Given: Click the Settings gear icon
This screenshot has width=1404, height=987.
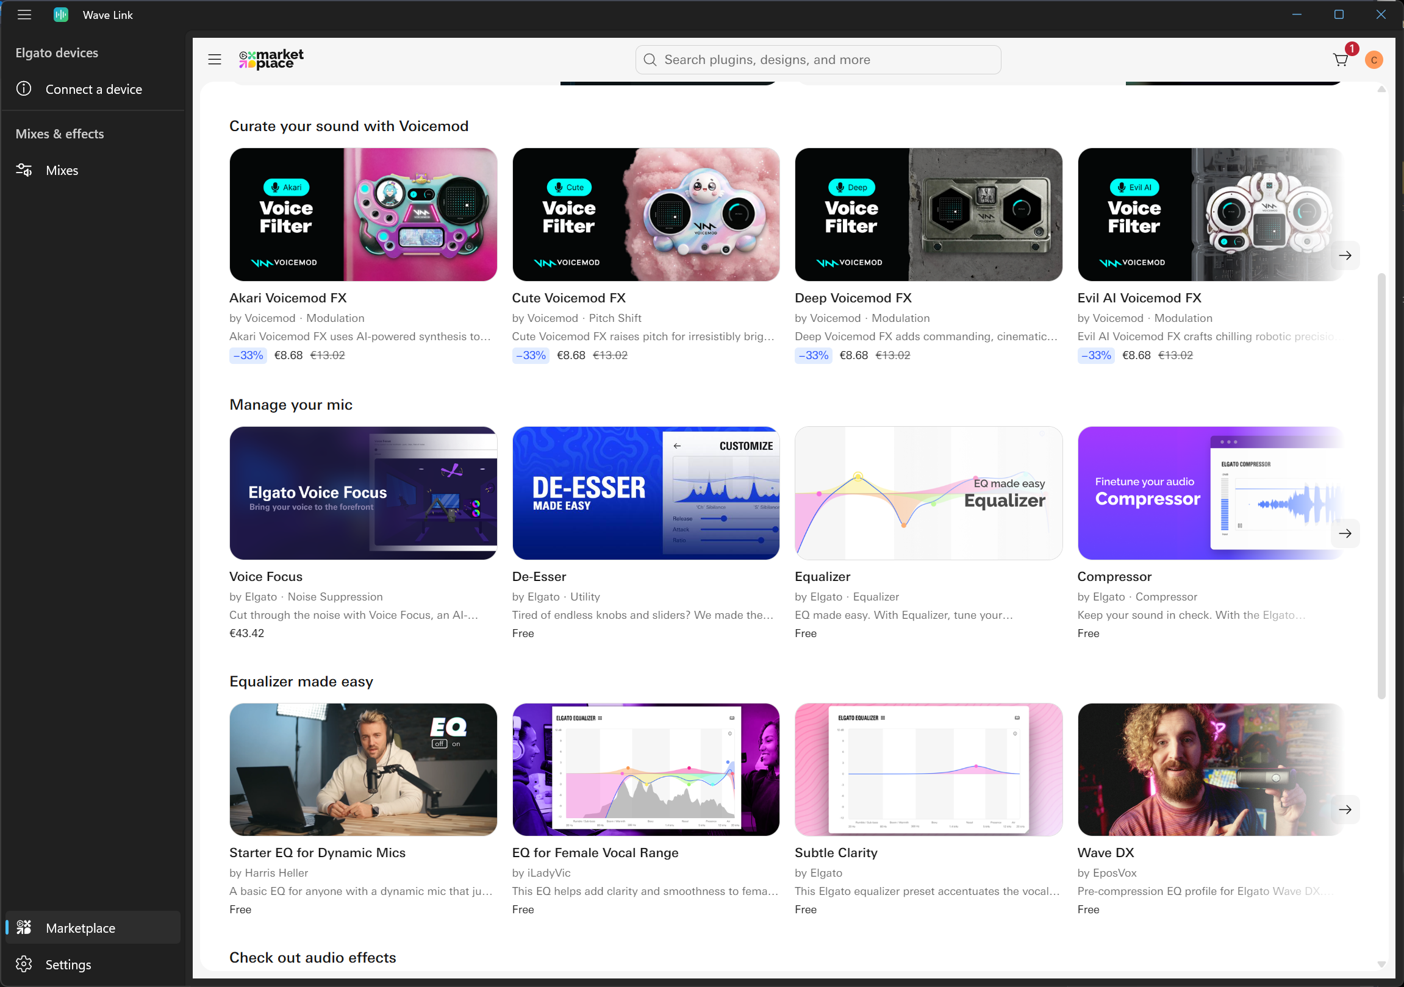Looking at the screenshot, I should coord(24,964).
